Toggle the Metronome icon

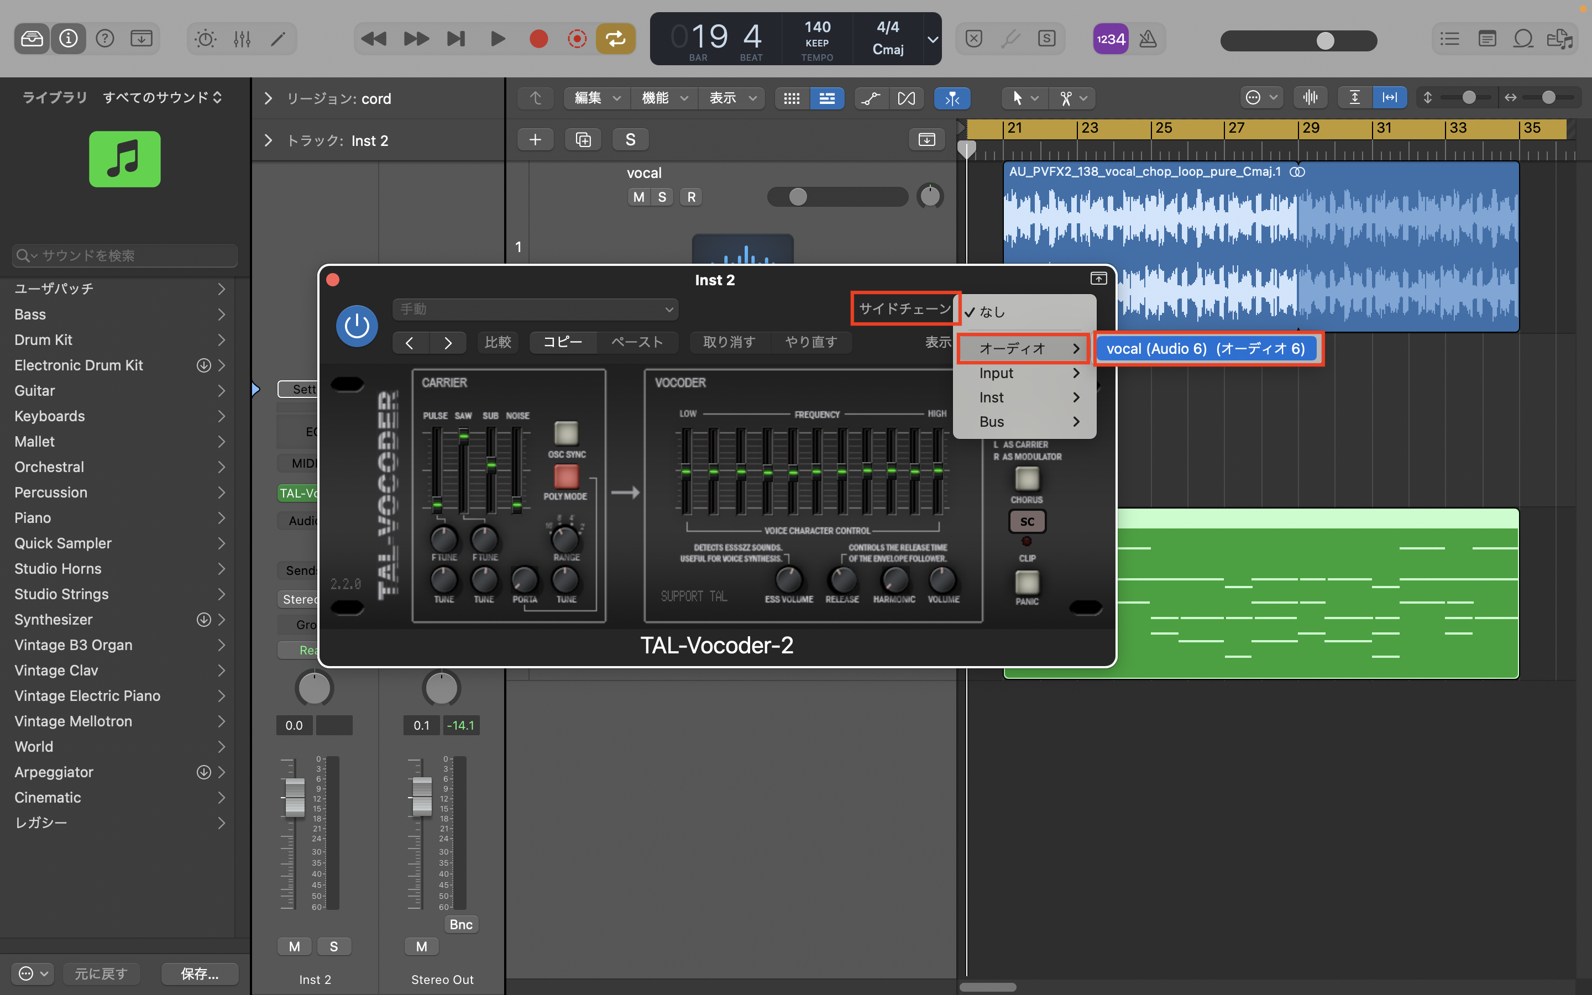[x=1148, y=39]
